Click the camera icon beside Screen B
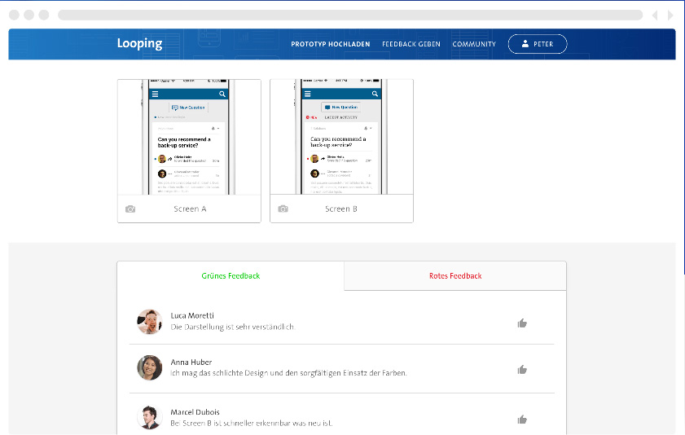The width and height of the screenshot is (685, 435). click(x=283, y=209)
